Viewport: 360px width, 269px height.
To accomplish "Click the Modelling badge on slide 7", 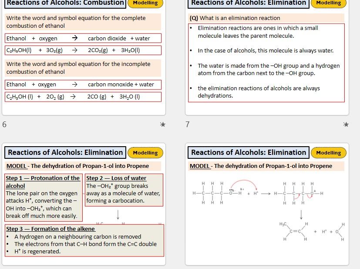I will [x=329, y=3].
